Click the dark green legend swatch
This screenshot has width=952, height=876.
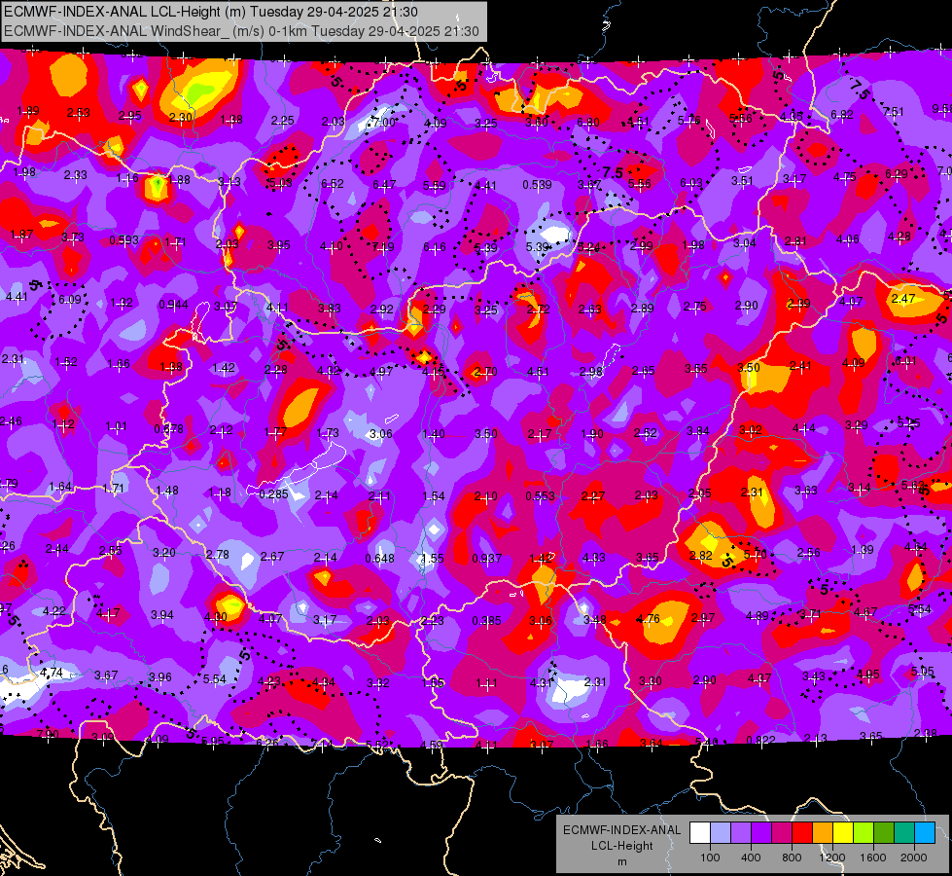884,833
